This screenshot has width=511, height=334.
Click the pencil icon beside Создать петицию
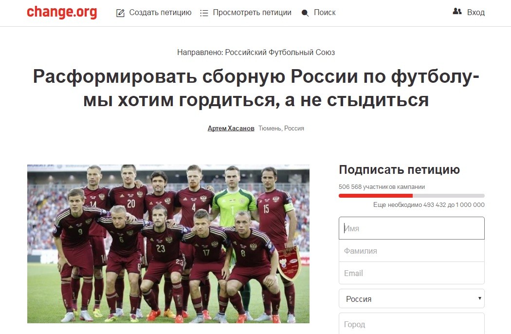[x=120, y=13]
